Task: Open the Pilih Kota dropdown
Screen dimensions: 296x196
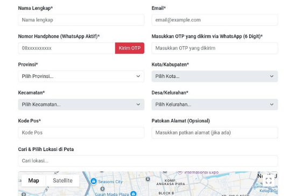Action: coord(215,76)
